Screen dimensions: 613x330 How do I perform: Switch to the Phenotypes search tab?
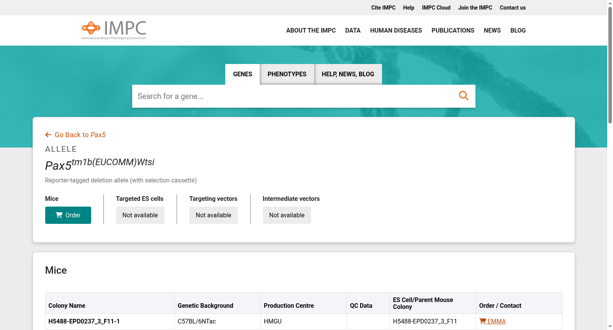click(287, 74)
